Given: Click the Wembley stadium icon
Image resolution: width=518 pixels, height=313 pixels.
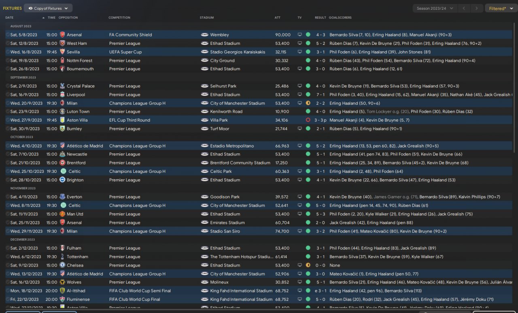Looking at the screenshot, I should (x=204, y=35).
